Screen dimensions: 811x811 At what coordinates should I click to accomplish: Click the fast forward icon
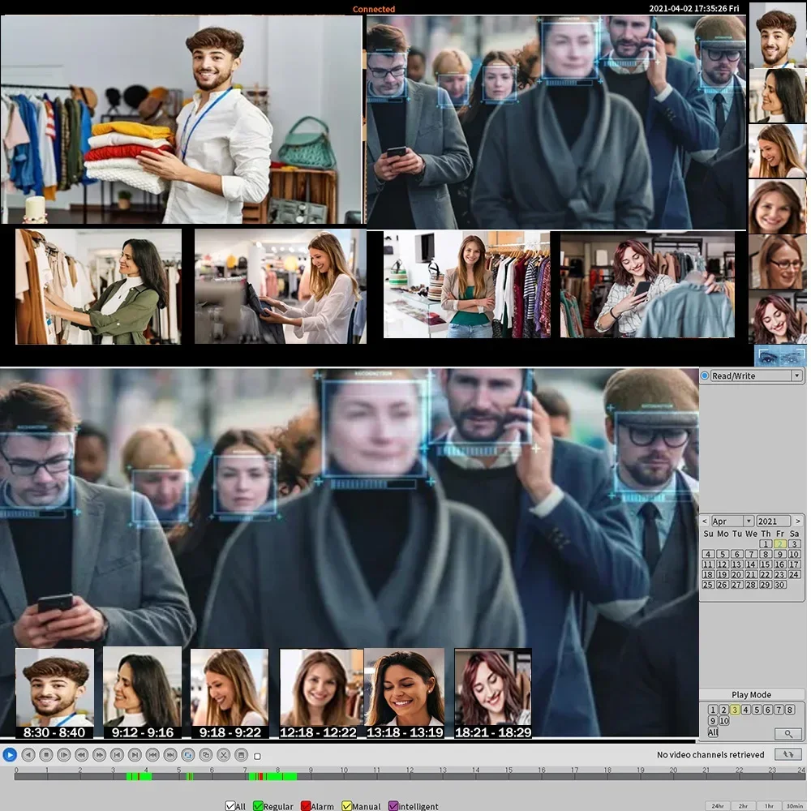[x=100, y=755]
